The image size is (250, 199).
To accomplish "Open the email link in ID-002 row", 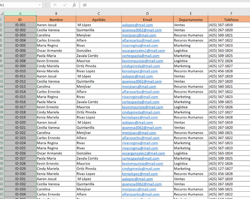I will pyautogui.click(x=142, y=30).
